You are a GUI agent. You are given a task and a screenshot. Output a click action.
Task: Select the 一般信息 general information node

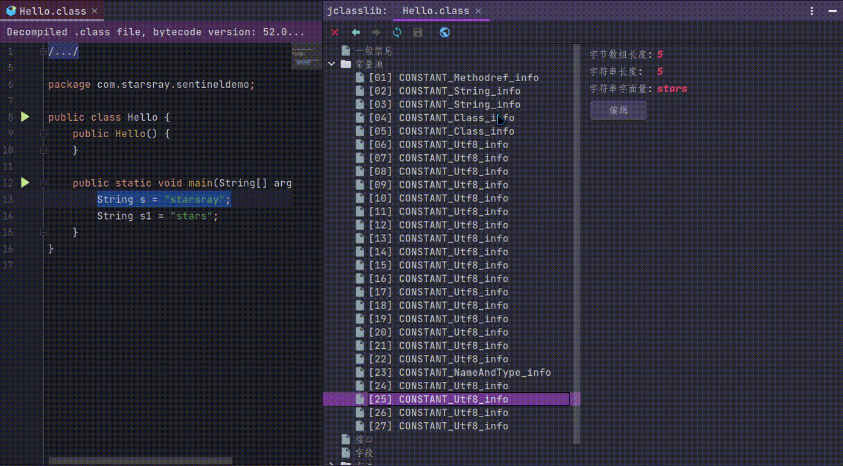[x=372, y=51]
